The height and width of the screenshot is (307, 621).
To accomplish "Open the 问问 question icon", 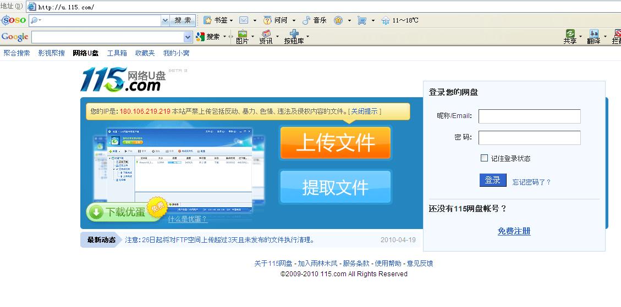I will tap(267, 20).
